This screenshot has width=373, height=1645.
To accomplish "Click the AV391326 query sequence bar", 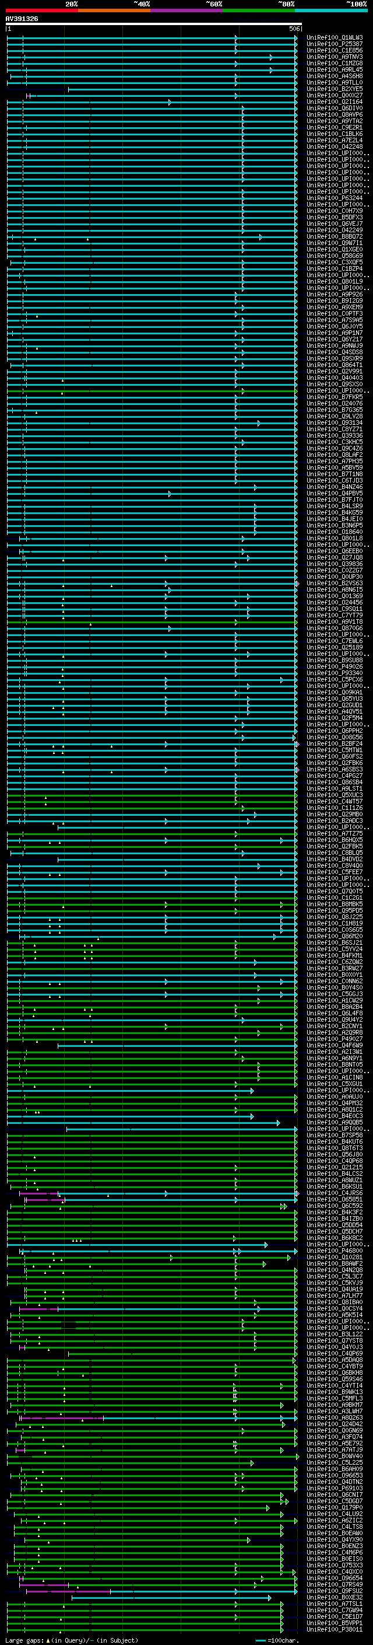I will point(153,23).
